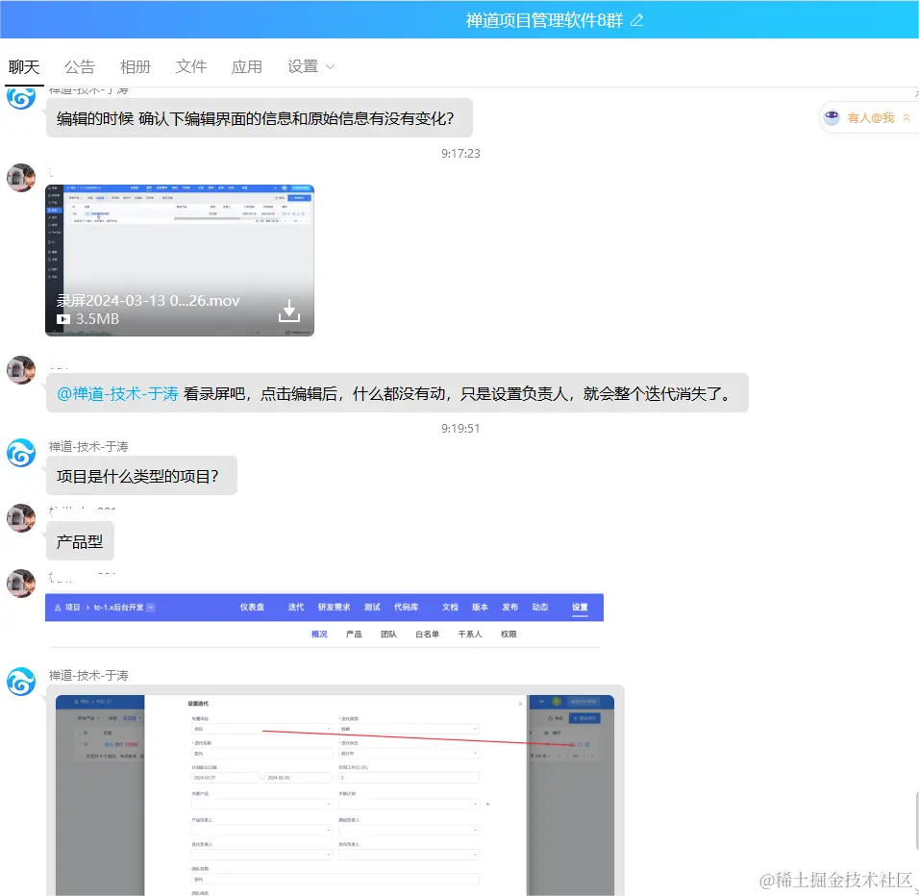The height and width of the screenshot is (896, 919).
Task: Switch to the 公告 tab
Action: coord(80,66)
